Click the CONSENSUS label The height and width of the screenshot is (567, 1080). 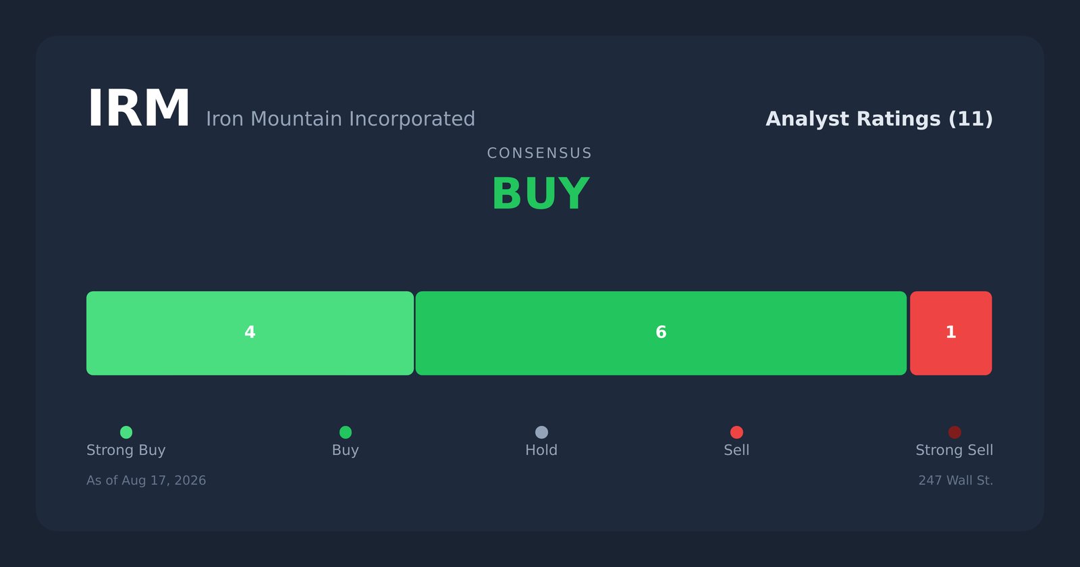click(539, 153)
